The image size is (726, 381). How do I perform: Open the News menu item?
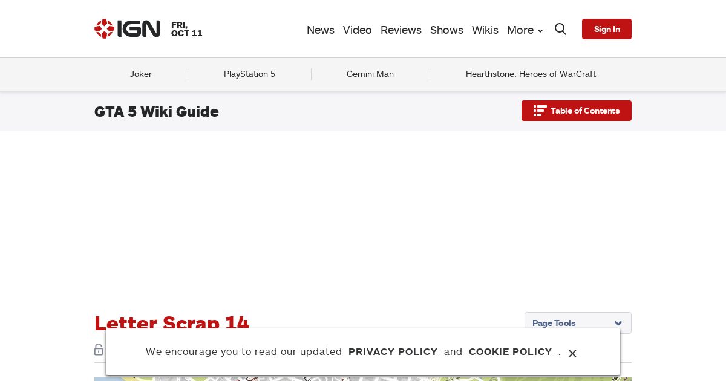click(x=321, y=30)
